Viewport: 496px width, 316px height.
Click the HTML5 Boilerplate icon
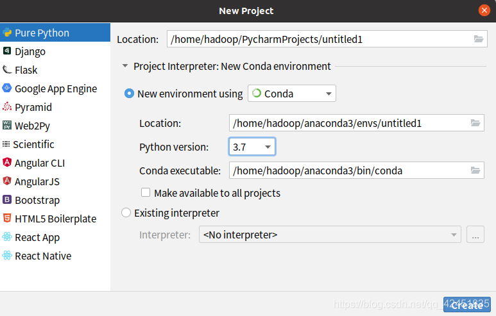pyautogui.click(x=7, y=218)
